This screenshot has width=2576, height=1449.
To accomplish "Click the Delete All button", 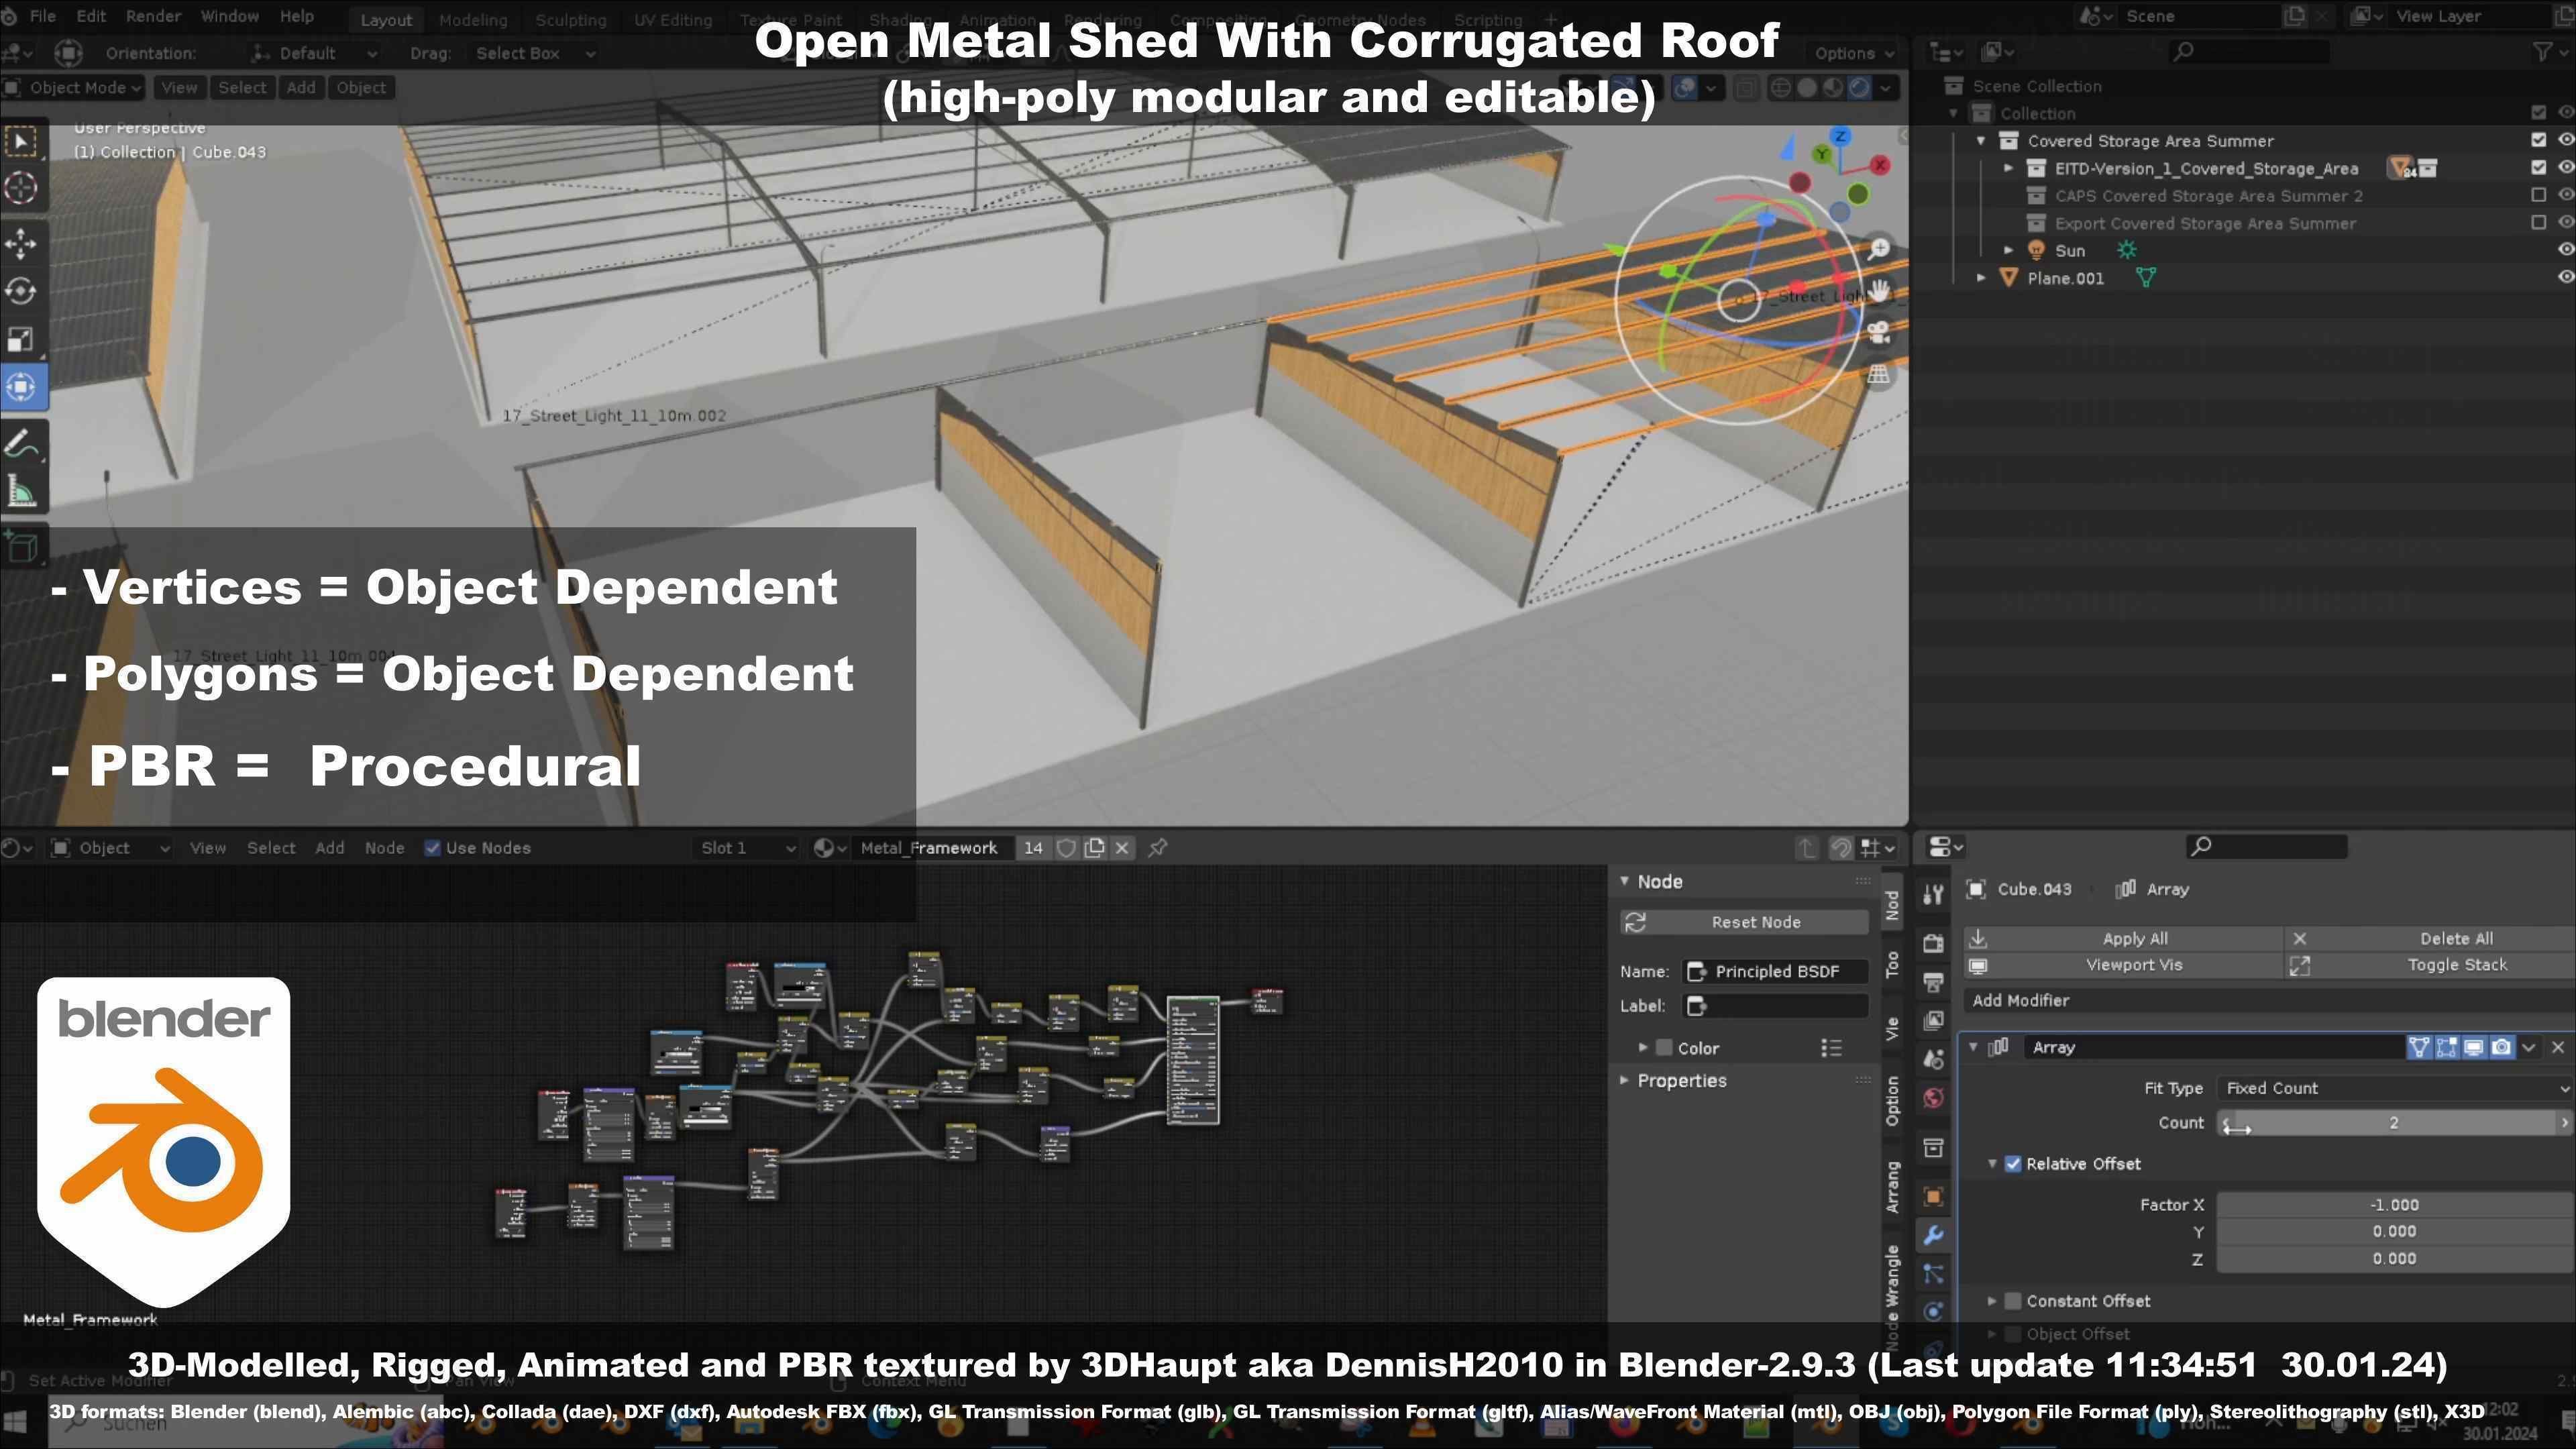I will click(x=2431, y=938).
